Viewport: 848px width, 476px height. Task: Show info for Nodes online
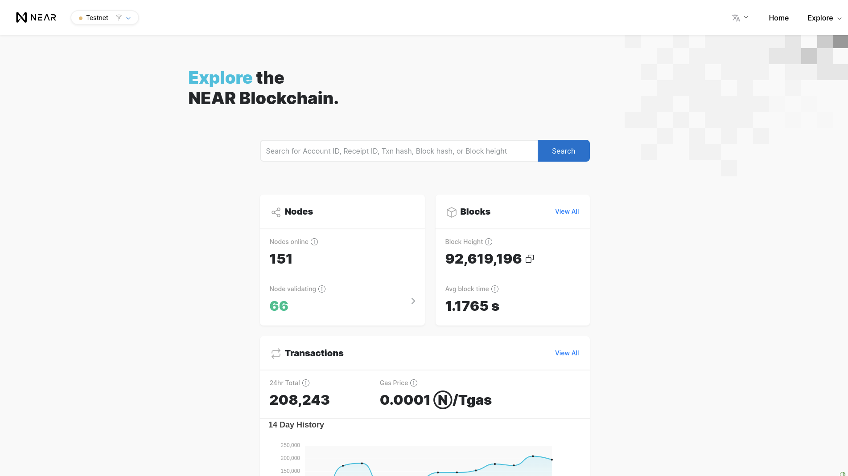click(x=314, y=242)
